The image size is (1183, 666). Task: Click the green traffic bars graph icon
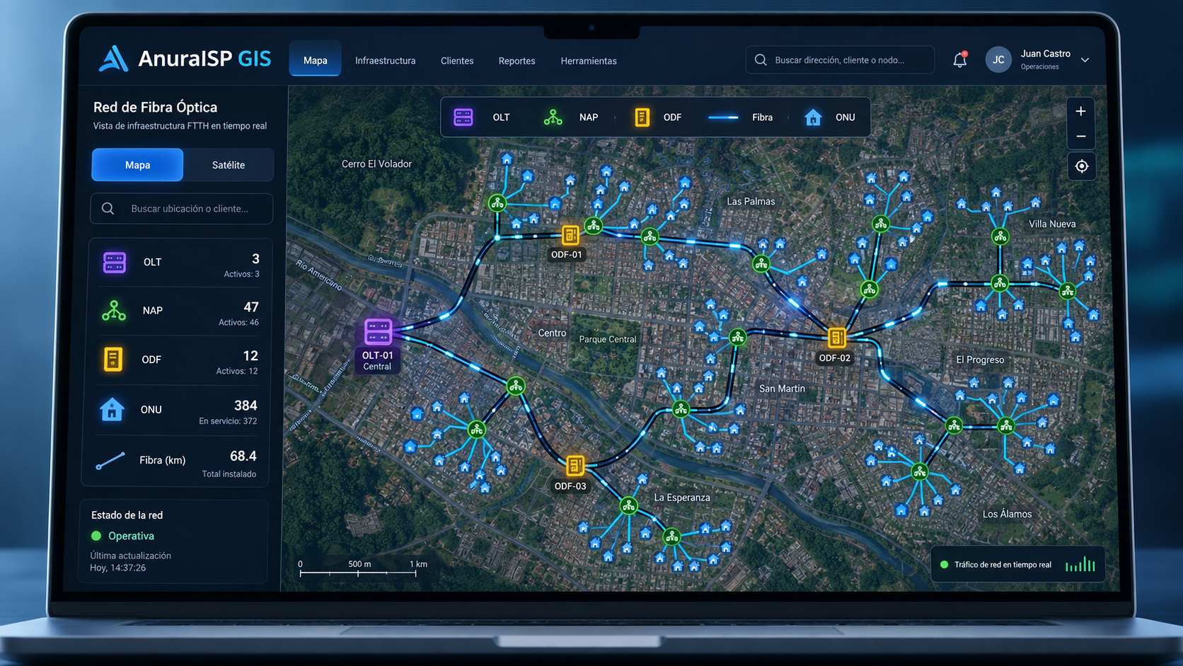[x=1080, y=564]
